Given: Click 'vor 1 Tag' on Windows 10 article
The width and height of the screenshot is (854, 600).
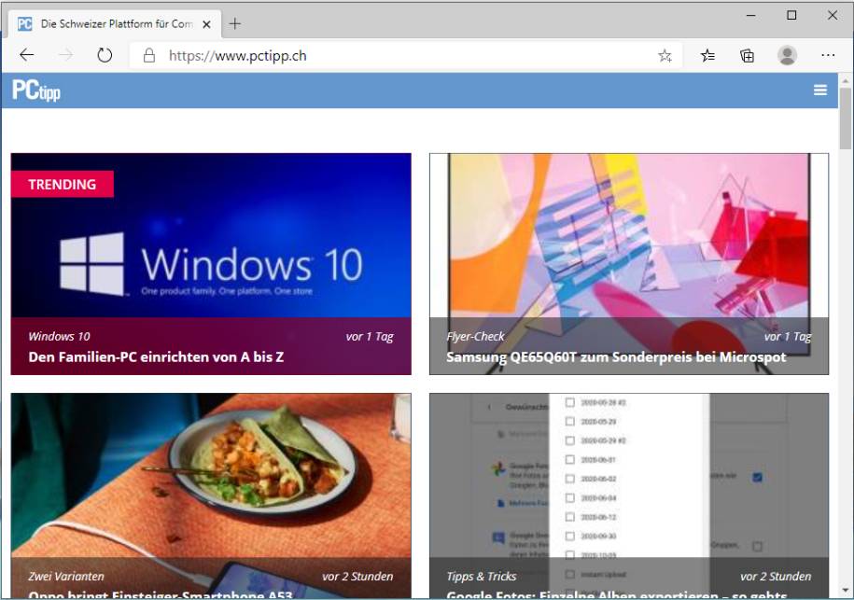Looking at the screenshot, I should 370,337.
